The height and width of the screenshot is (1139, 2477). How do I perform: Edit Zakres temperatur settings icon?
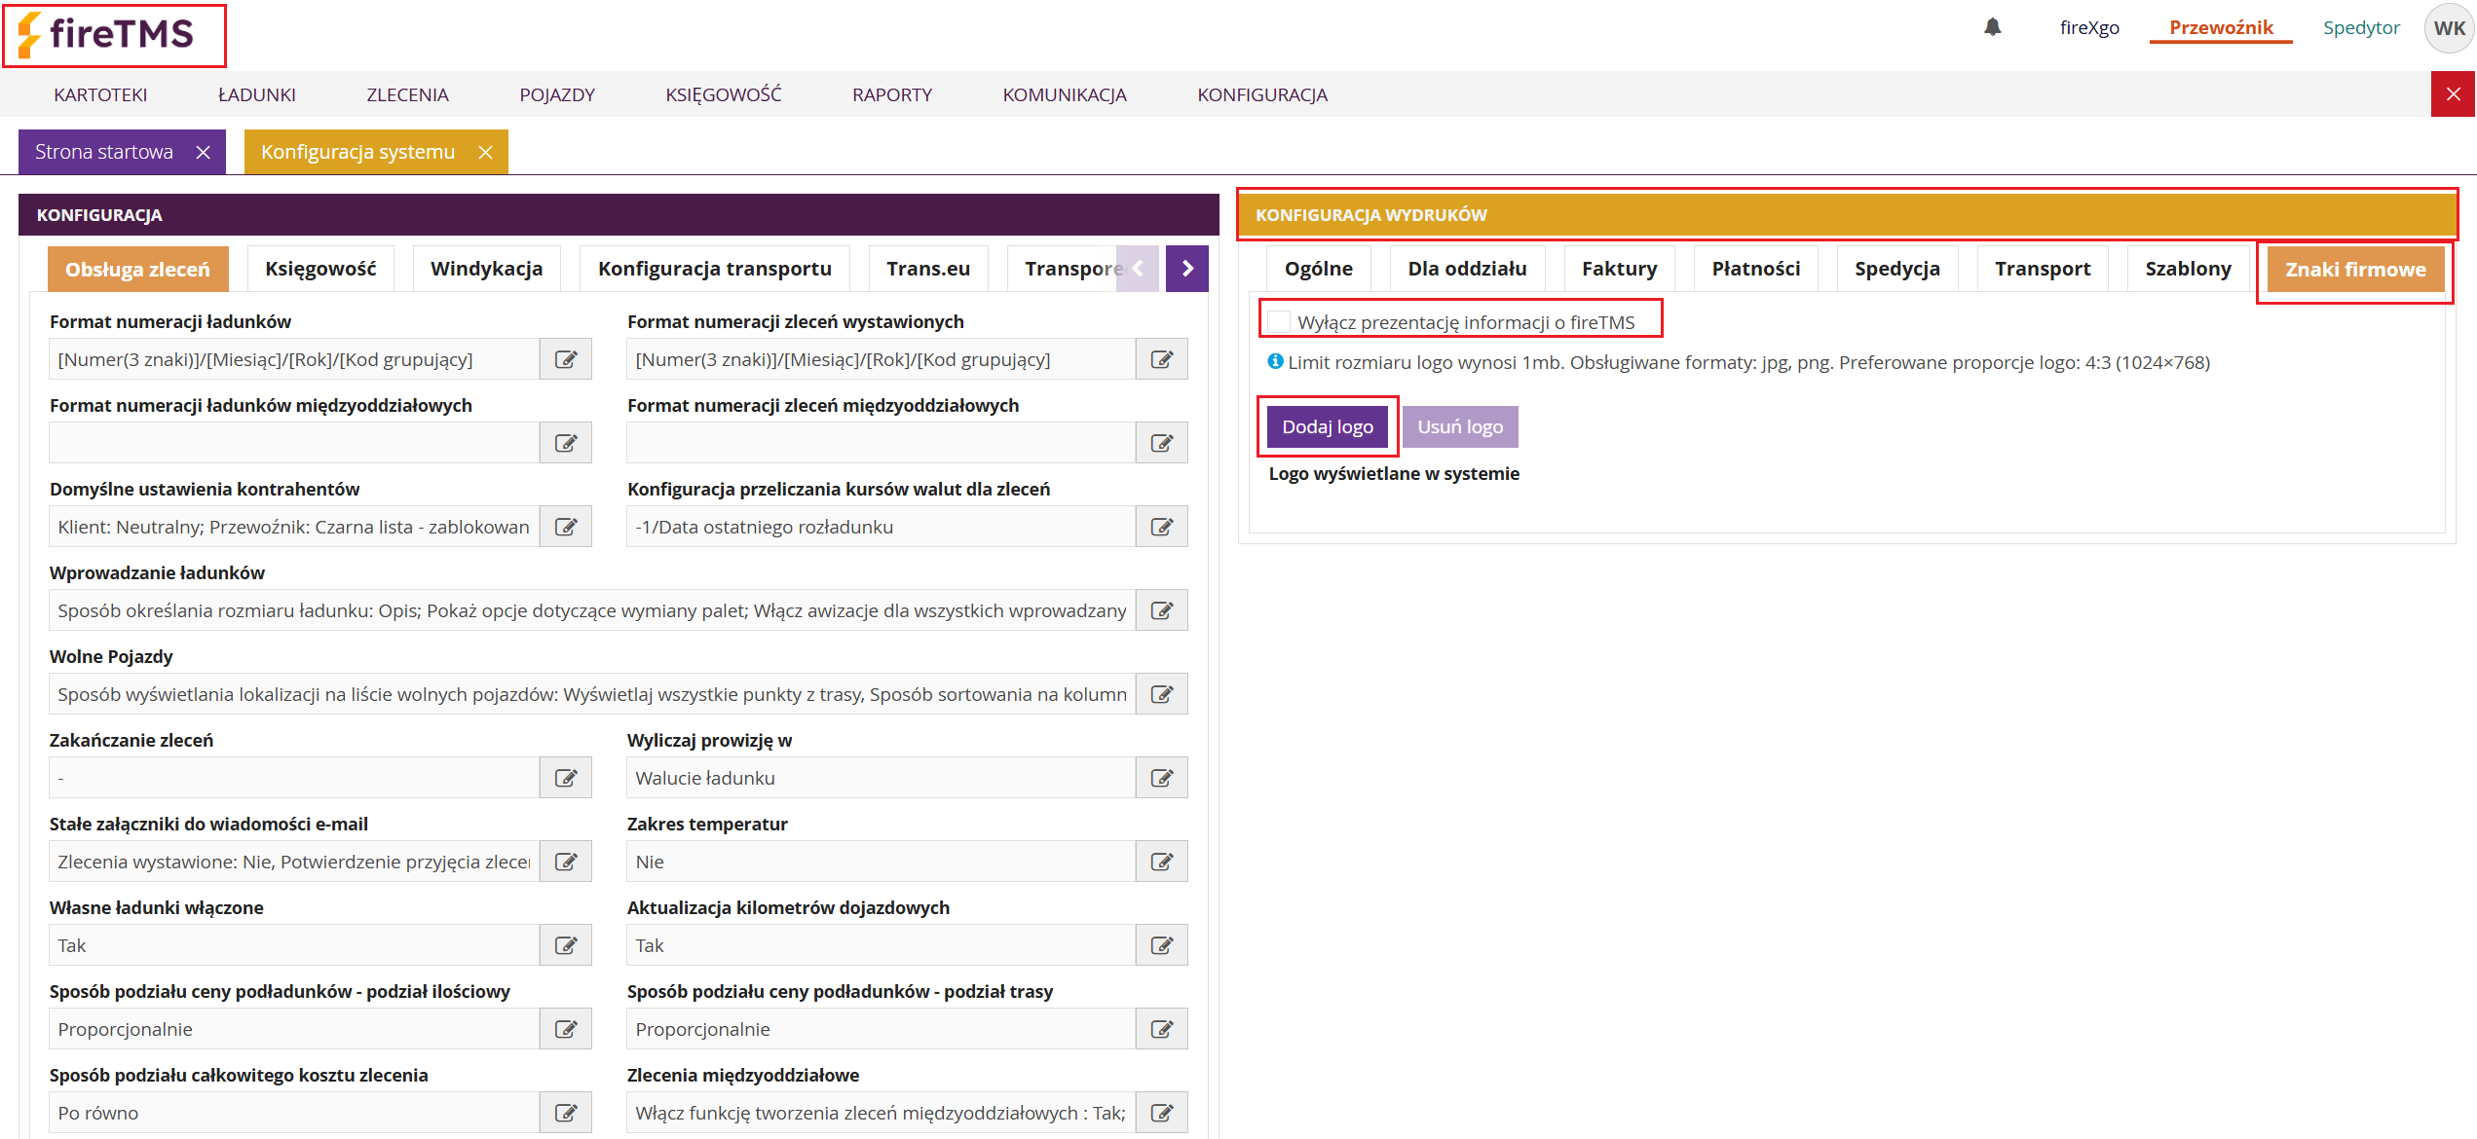[1162, 862]
